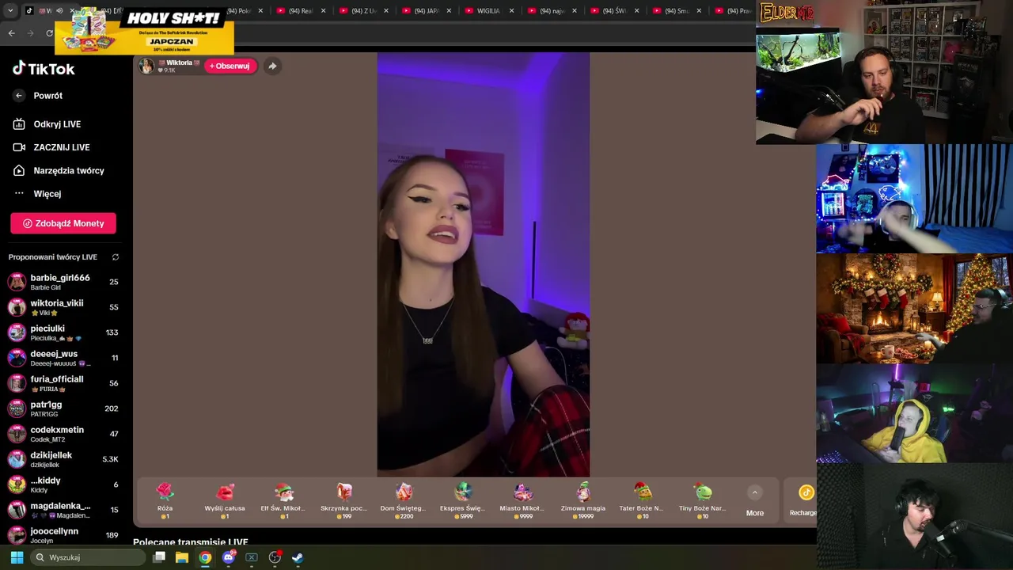Image resolution: width=1013 pixels, height=570 pixels.
Task: Send the Tater Boże Narodzenie gift
Action: tap(642, 500)
